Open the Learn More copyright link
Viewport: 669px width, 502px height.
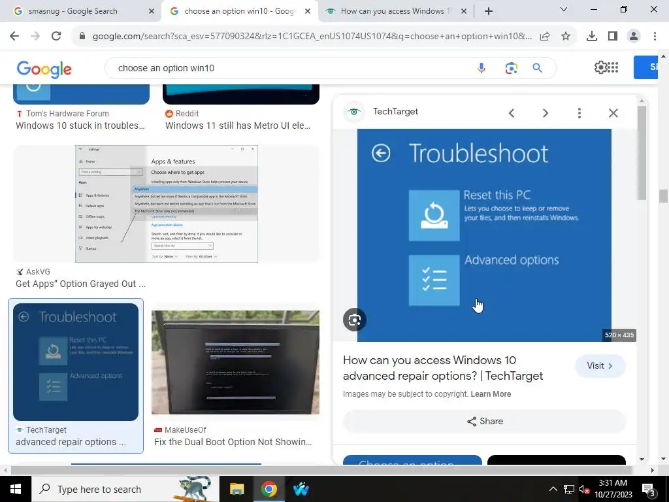tap(491, 394)
